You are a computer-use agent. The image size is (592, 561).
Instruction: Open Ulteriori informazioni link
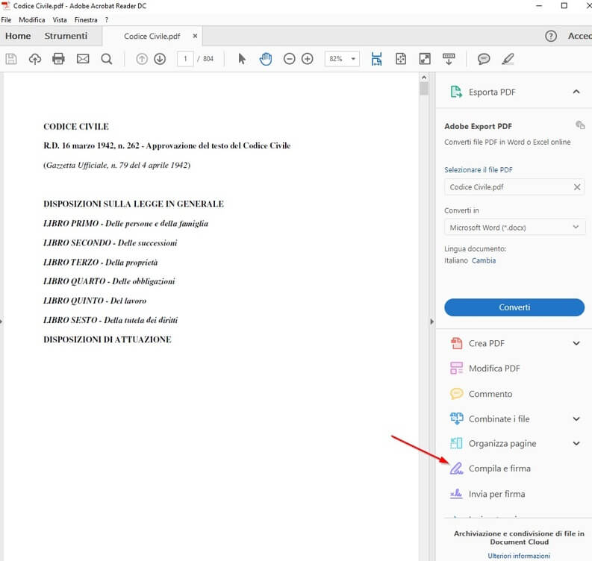[519, 556]
